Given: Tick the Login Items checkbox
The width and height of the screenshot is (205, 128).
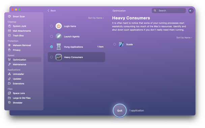Looking at the screenshot, I should pos(52,26).
